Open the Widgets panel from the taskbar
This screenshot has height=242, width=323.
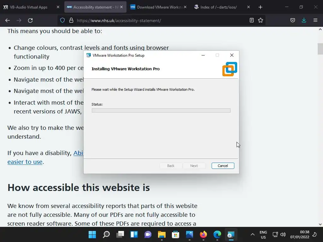tap(134, 234)
